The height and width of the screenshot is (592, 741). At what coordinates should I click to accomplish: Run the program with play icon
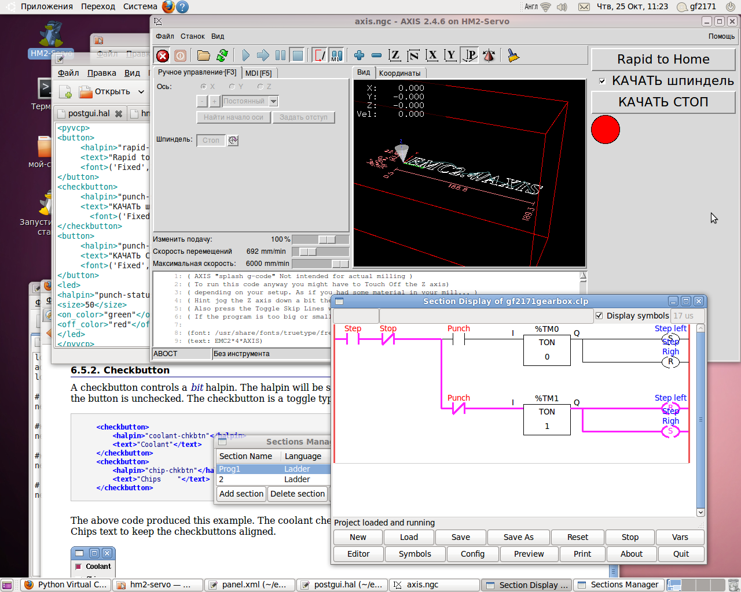(x=245, y=55)
